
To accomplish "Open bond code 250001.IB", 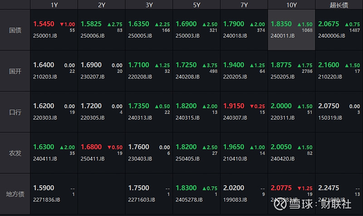I will tap(45, 35).
